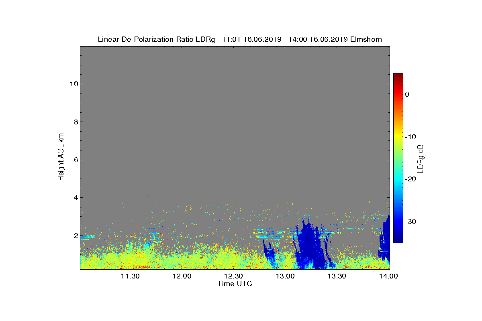Click the yellow region of the colorbar
The width and height of the screenshot is (482, 321).
398,137
